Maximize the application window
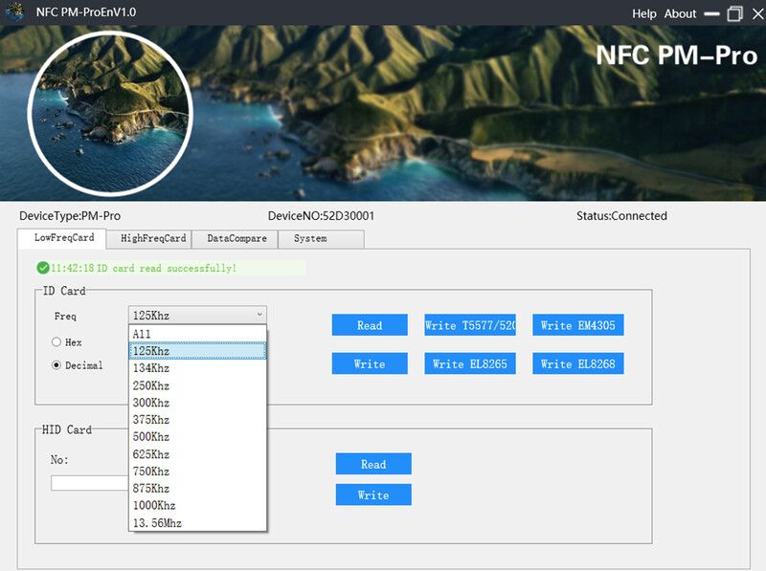The height and width of the screenshot is (571, 766). (x=734, y=13)
